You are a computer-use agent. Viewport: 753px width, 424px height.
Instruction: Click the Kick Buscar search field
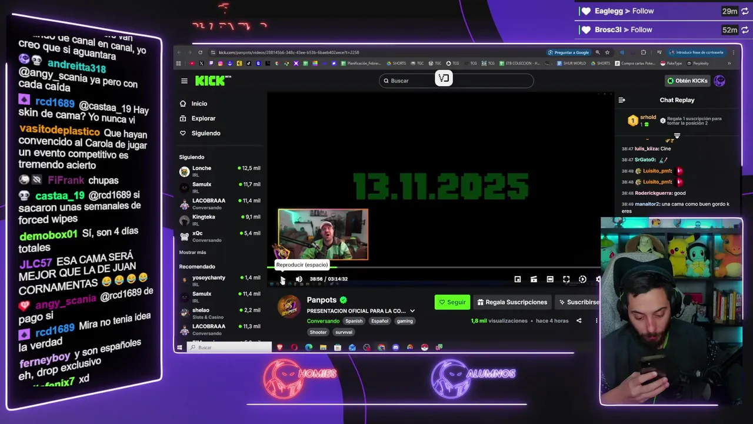(457, 81)
